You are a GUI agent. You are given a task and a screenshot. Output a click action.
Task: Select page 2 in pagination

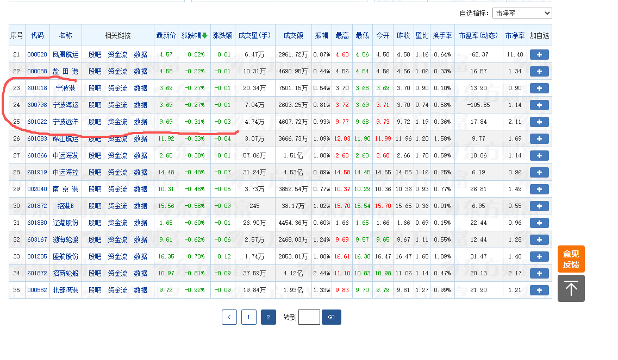pos(268,317)
